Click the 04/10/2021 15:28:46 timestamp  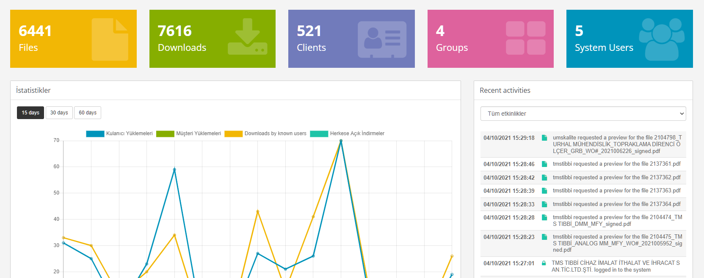point(509,164)
